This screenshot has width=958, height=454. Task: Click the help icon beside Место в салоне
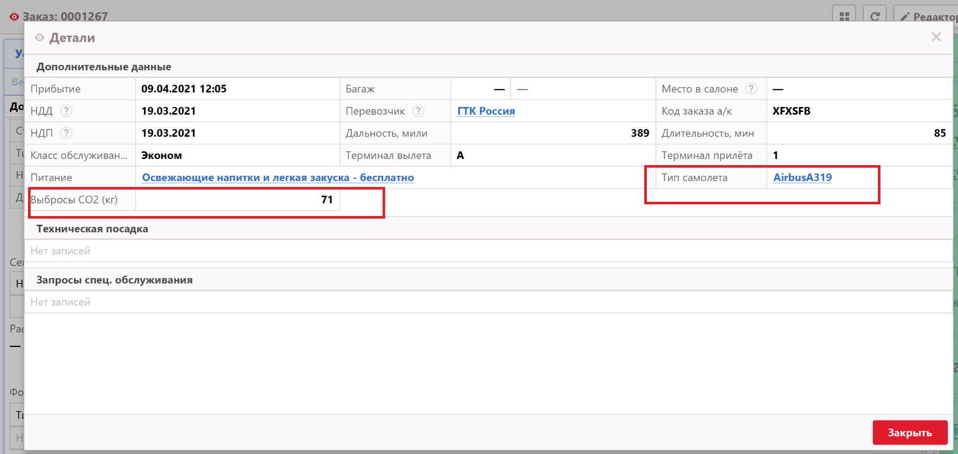pyautogui.click(x=751, y=89)
